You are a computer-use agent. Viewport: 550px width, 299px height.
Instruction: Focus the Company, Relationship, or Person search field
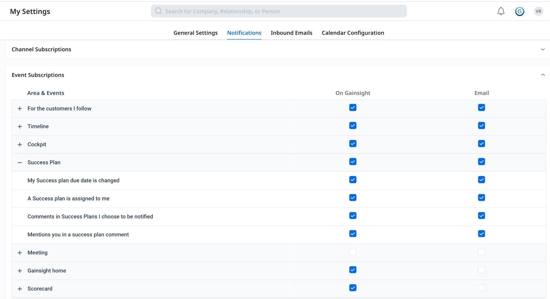(x=279, y=11)
